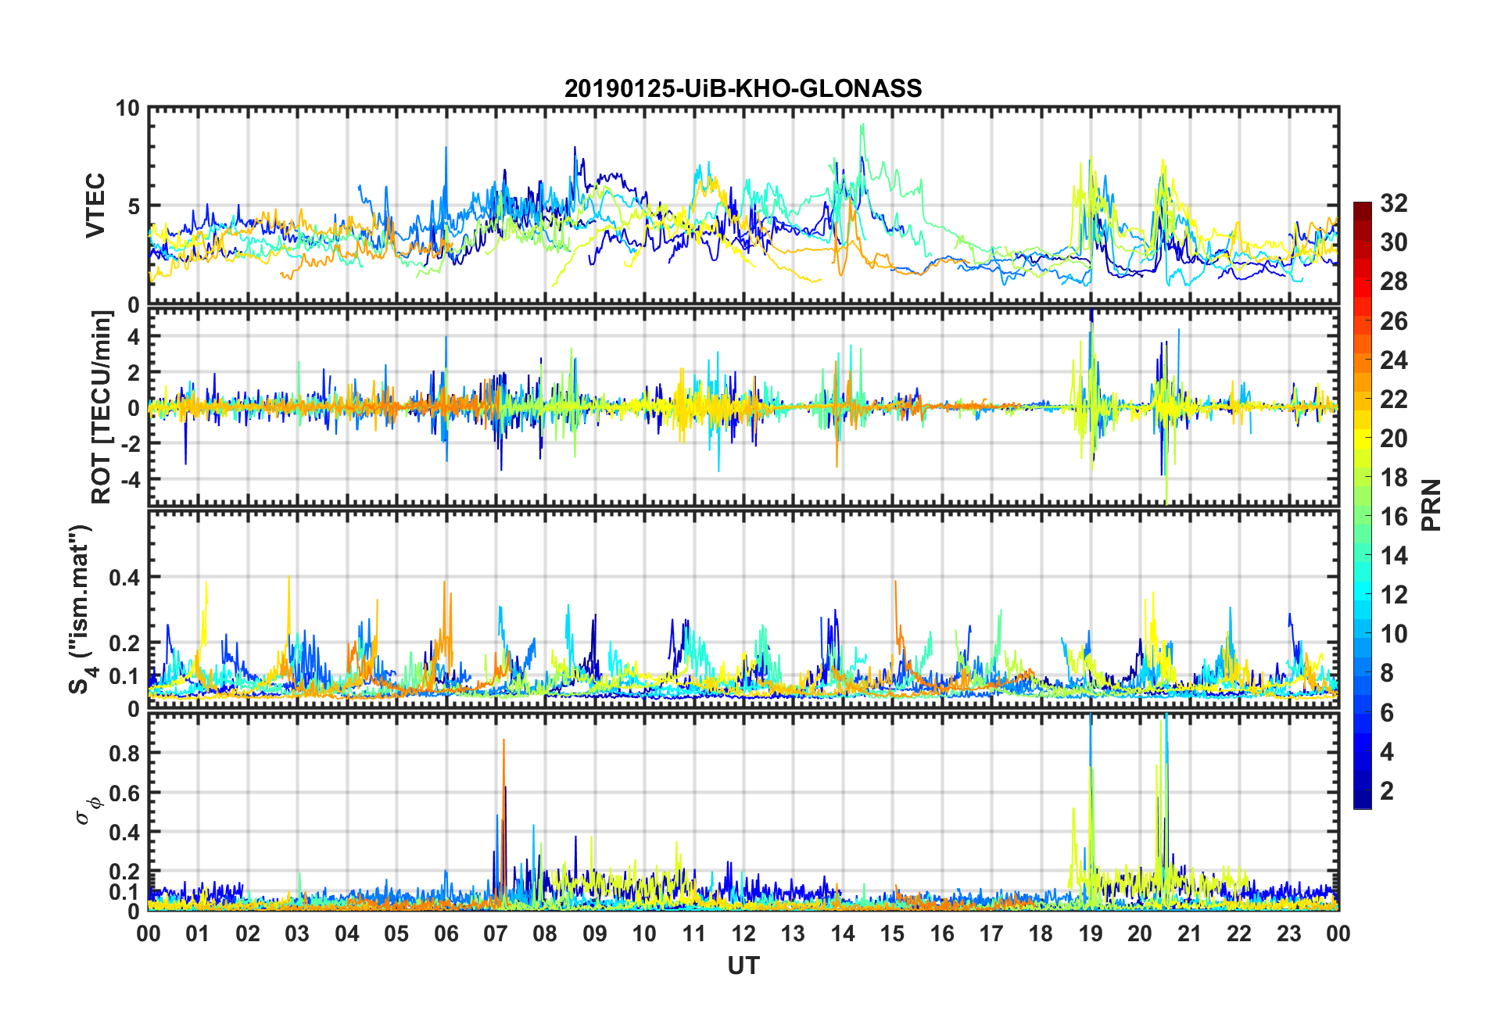Click VTEC y-axis tick label 5
This screenshot has width=1487, height=1010.
[x=134, y=206]
